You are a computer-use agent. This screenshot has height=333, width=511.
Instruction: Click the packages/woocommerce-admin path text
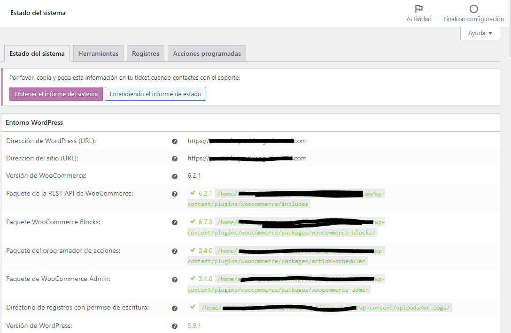(279, 290)
